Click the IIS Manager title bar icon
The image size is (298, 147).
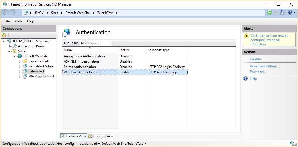pos(4,4)
